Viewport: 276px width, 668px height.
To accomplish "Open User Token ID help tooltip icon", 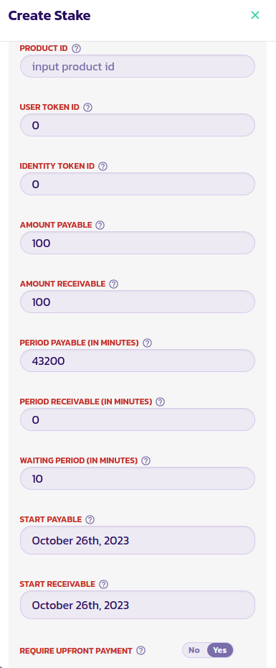I will pos(88,107).
